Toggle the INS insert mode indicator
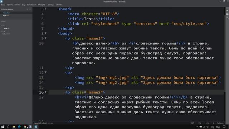 pos(193,123)
